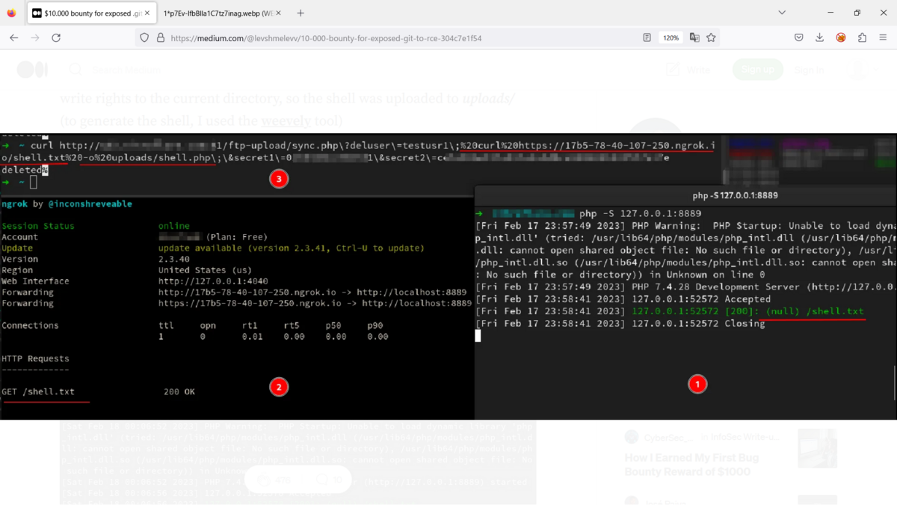Go forward with the forward arrow

tap(35, 37)
